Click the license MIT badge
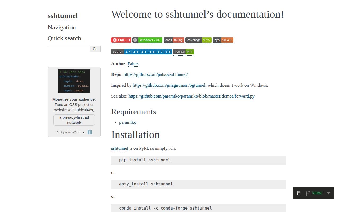 184,52
